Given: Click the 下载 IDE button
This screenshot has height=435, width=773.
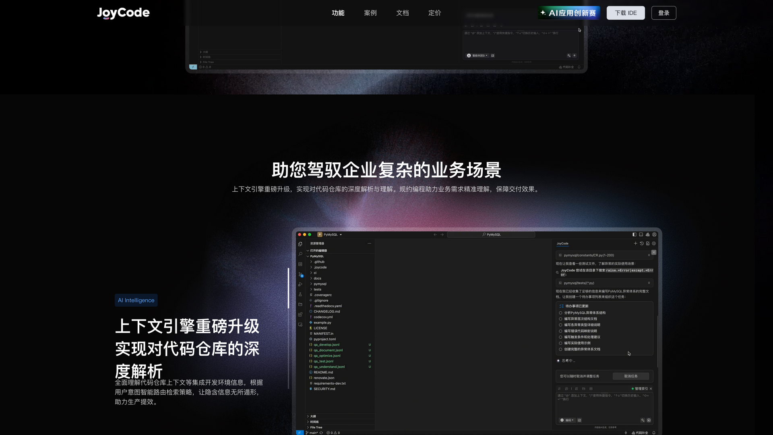Looking at the screenshot, I should point(626,13).
